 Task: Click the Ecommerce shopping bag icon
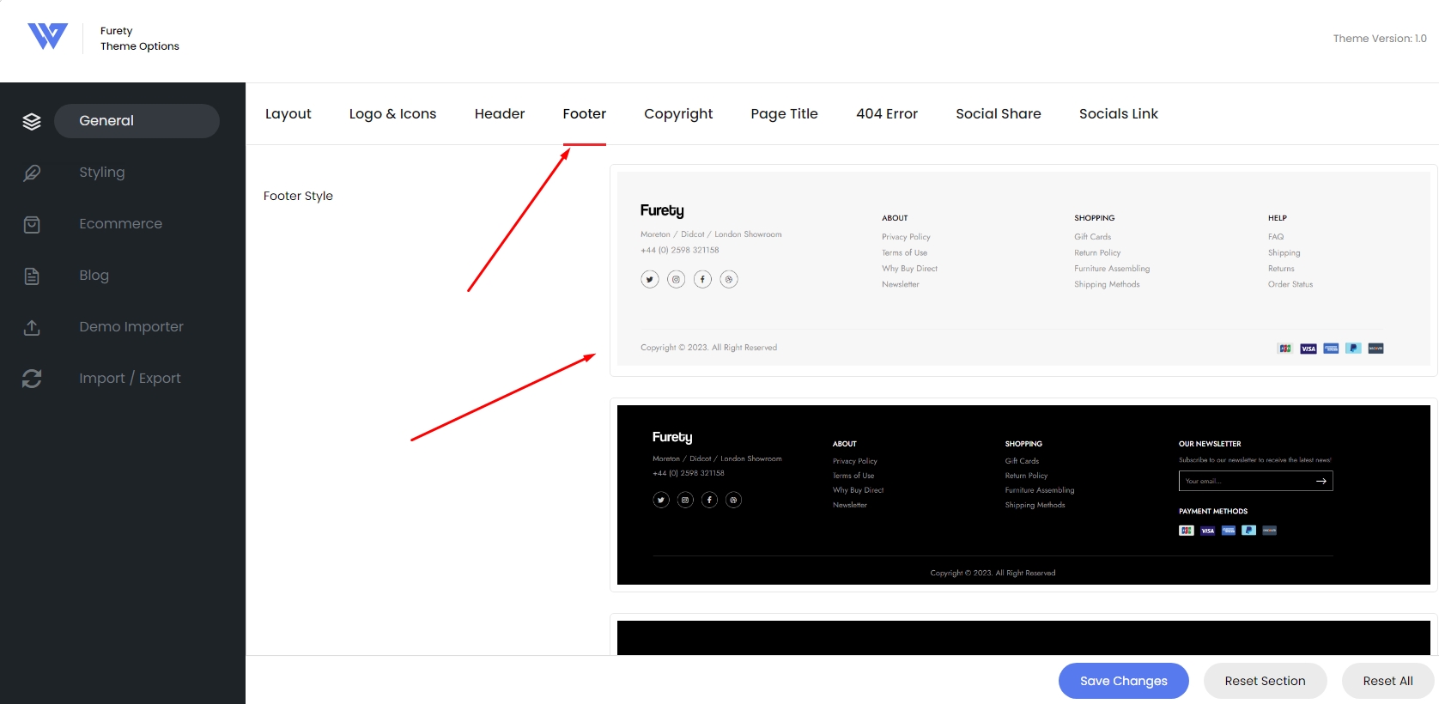click(x=32, y=224)
